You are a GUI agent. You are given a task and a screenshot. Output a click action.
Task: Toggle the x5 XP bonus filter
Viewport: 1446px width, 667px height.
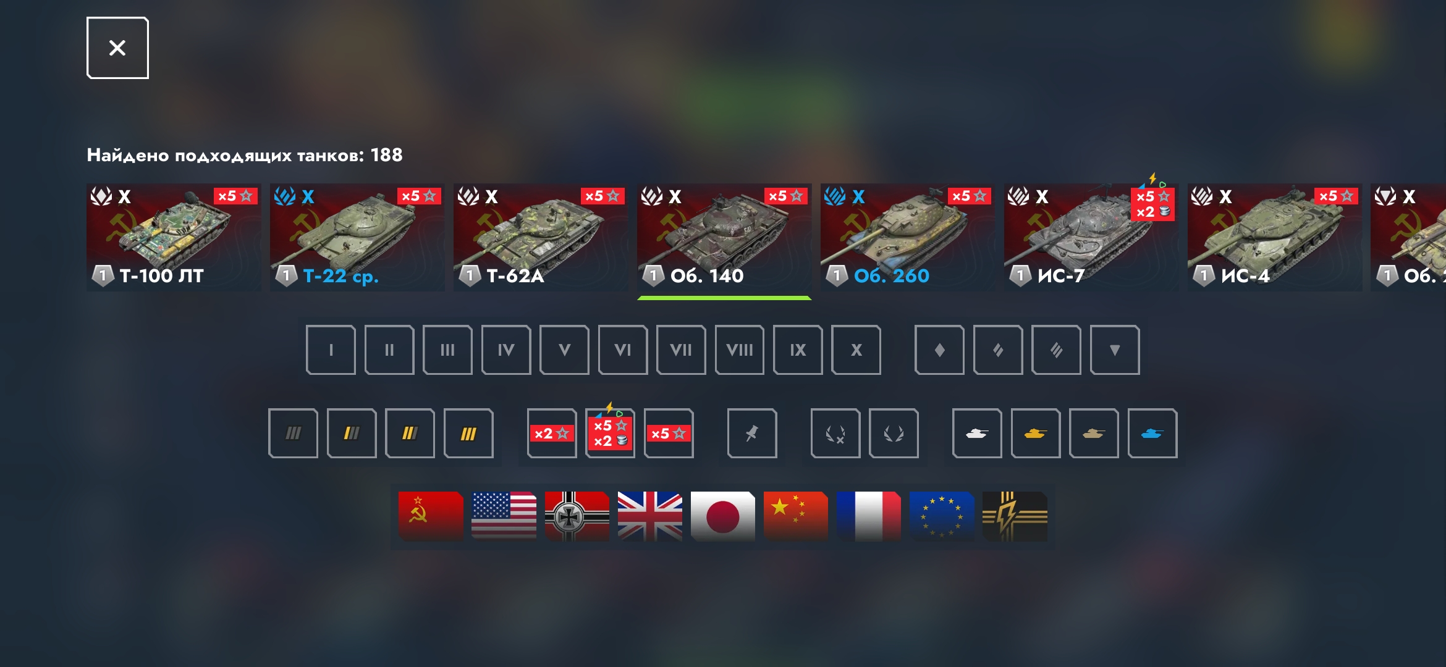pos(669,434)
